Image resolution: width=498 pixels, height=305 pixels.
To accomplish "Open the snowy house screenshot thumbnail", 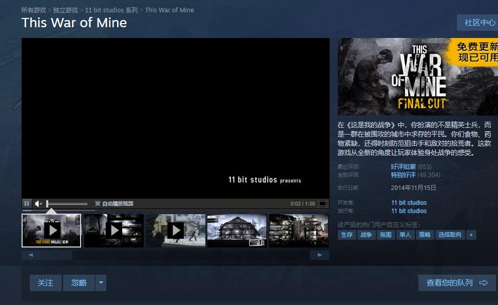I will (237, 231).
